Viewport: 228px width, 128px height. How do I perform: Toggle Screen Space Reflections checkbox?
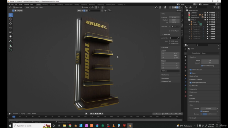[x=191, y=82]
